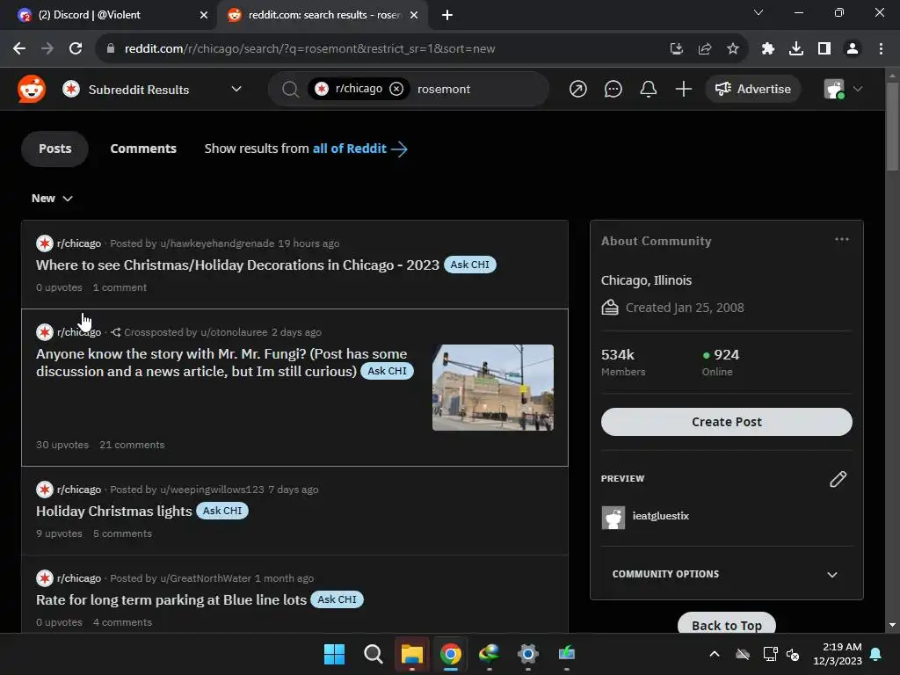Image resolution: width=900 pixels, height=675 pixels.
Task: Open Reddit chat bubble icon
Action: coord(613,89)
